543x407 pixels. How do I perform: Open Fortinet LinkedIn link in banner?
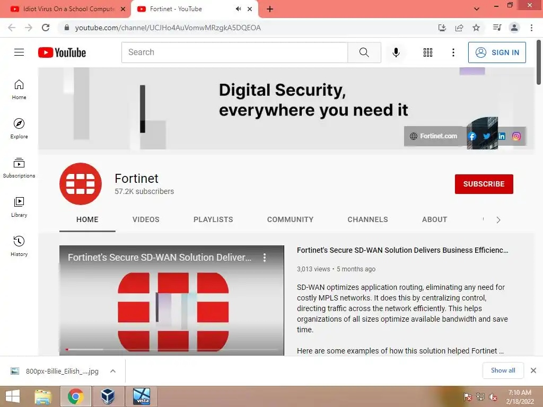(502, 136)
